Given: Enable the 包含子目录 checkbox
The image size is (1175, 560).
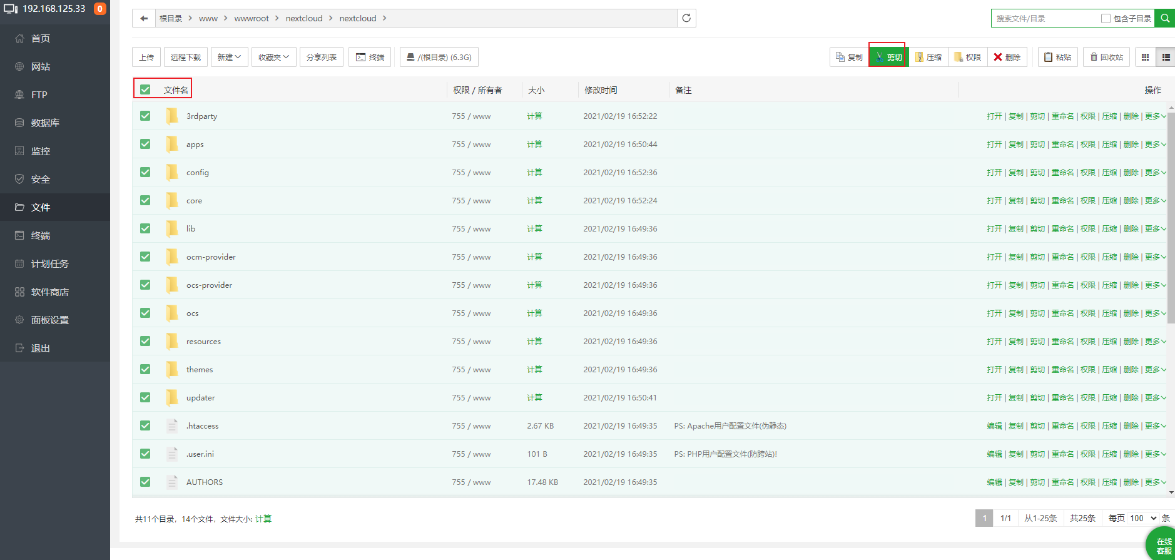Looking at the screenshot, I should click(x=1106, y=18).
